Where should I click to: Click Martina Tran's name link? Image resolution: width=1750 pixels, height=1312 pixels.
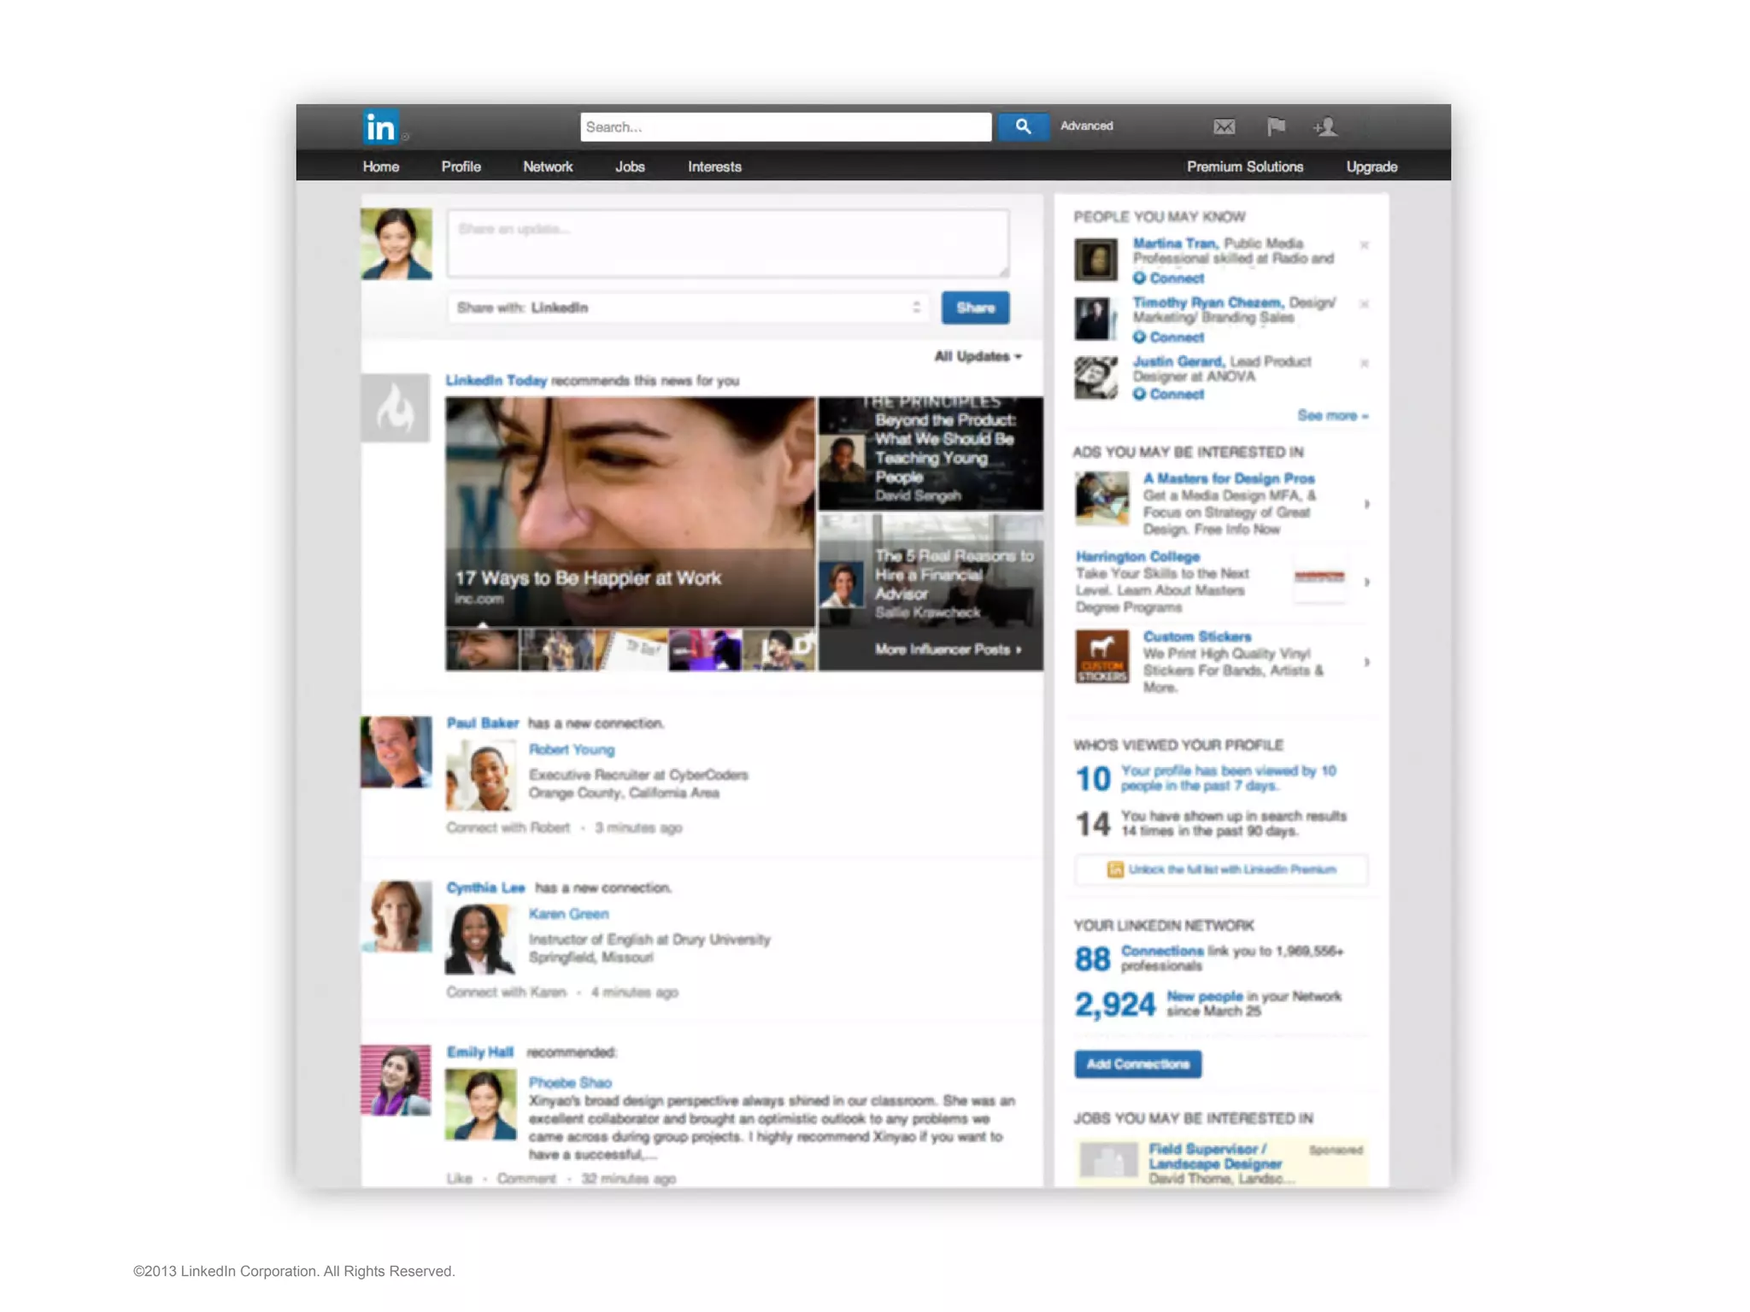point(1174,243)
